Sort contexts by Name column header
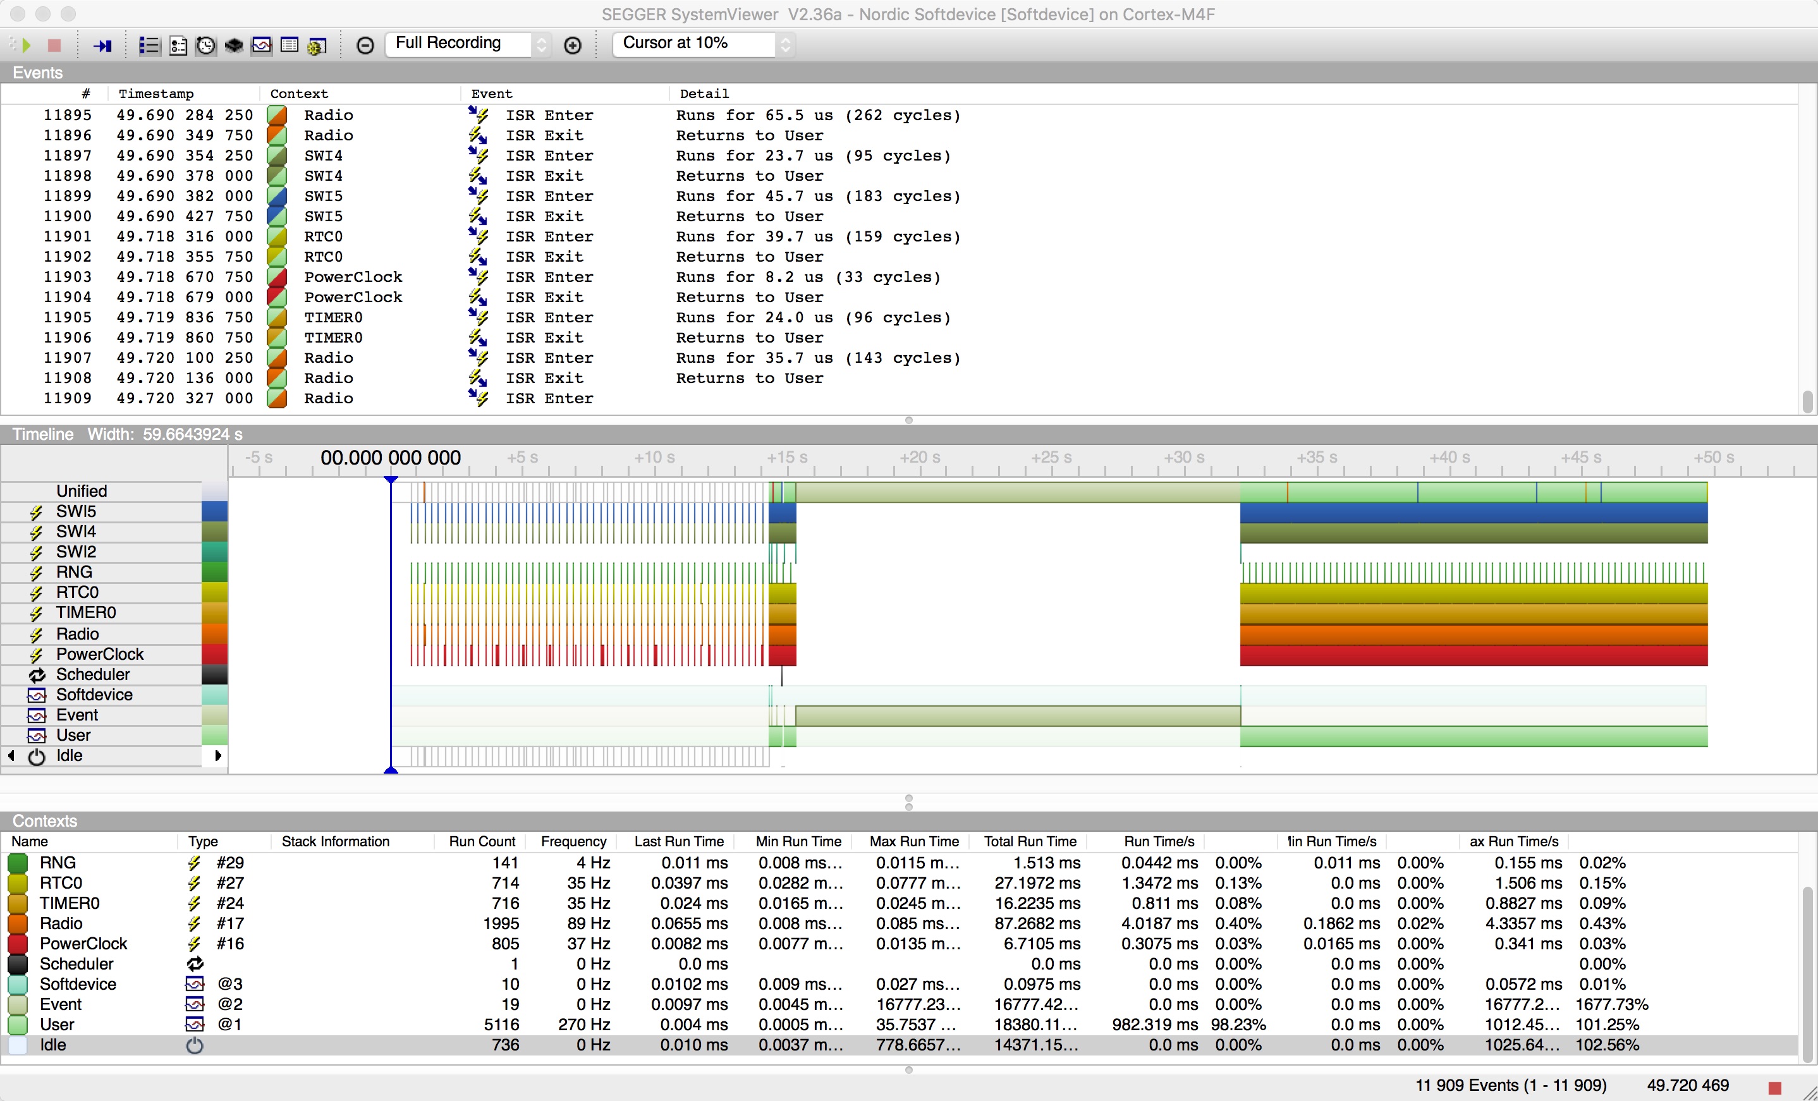 coord(30,841)
